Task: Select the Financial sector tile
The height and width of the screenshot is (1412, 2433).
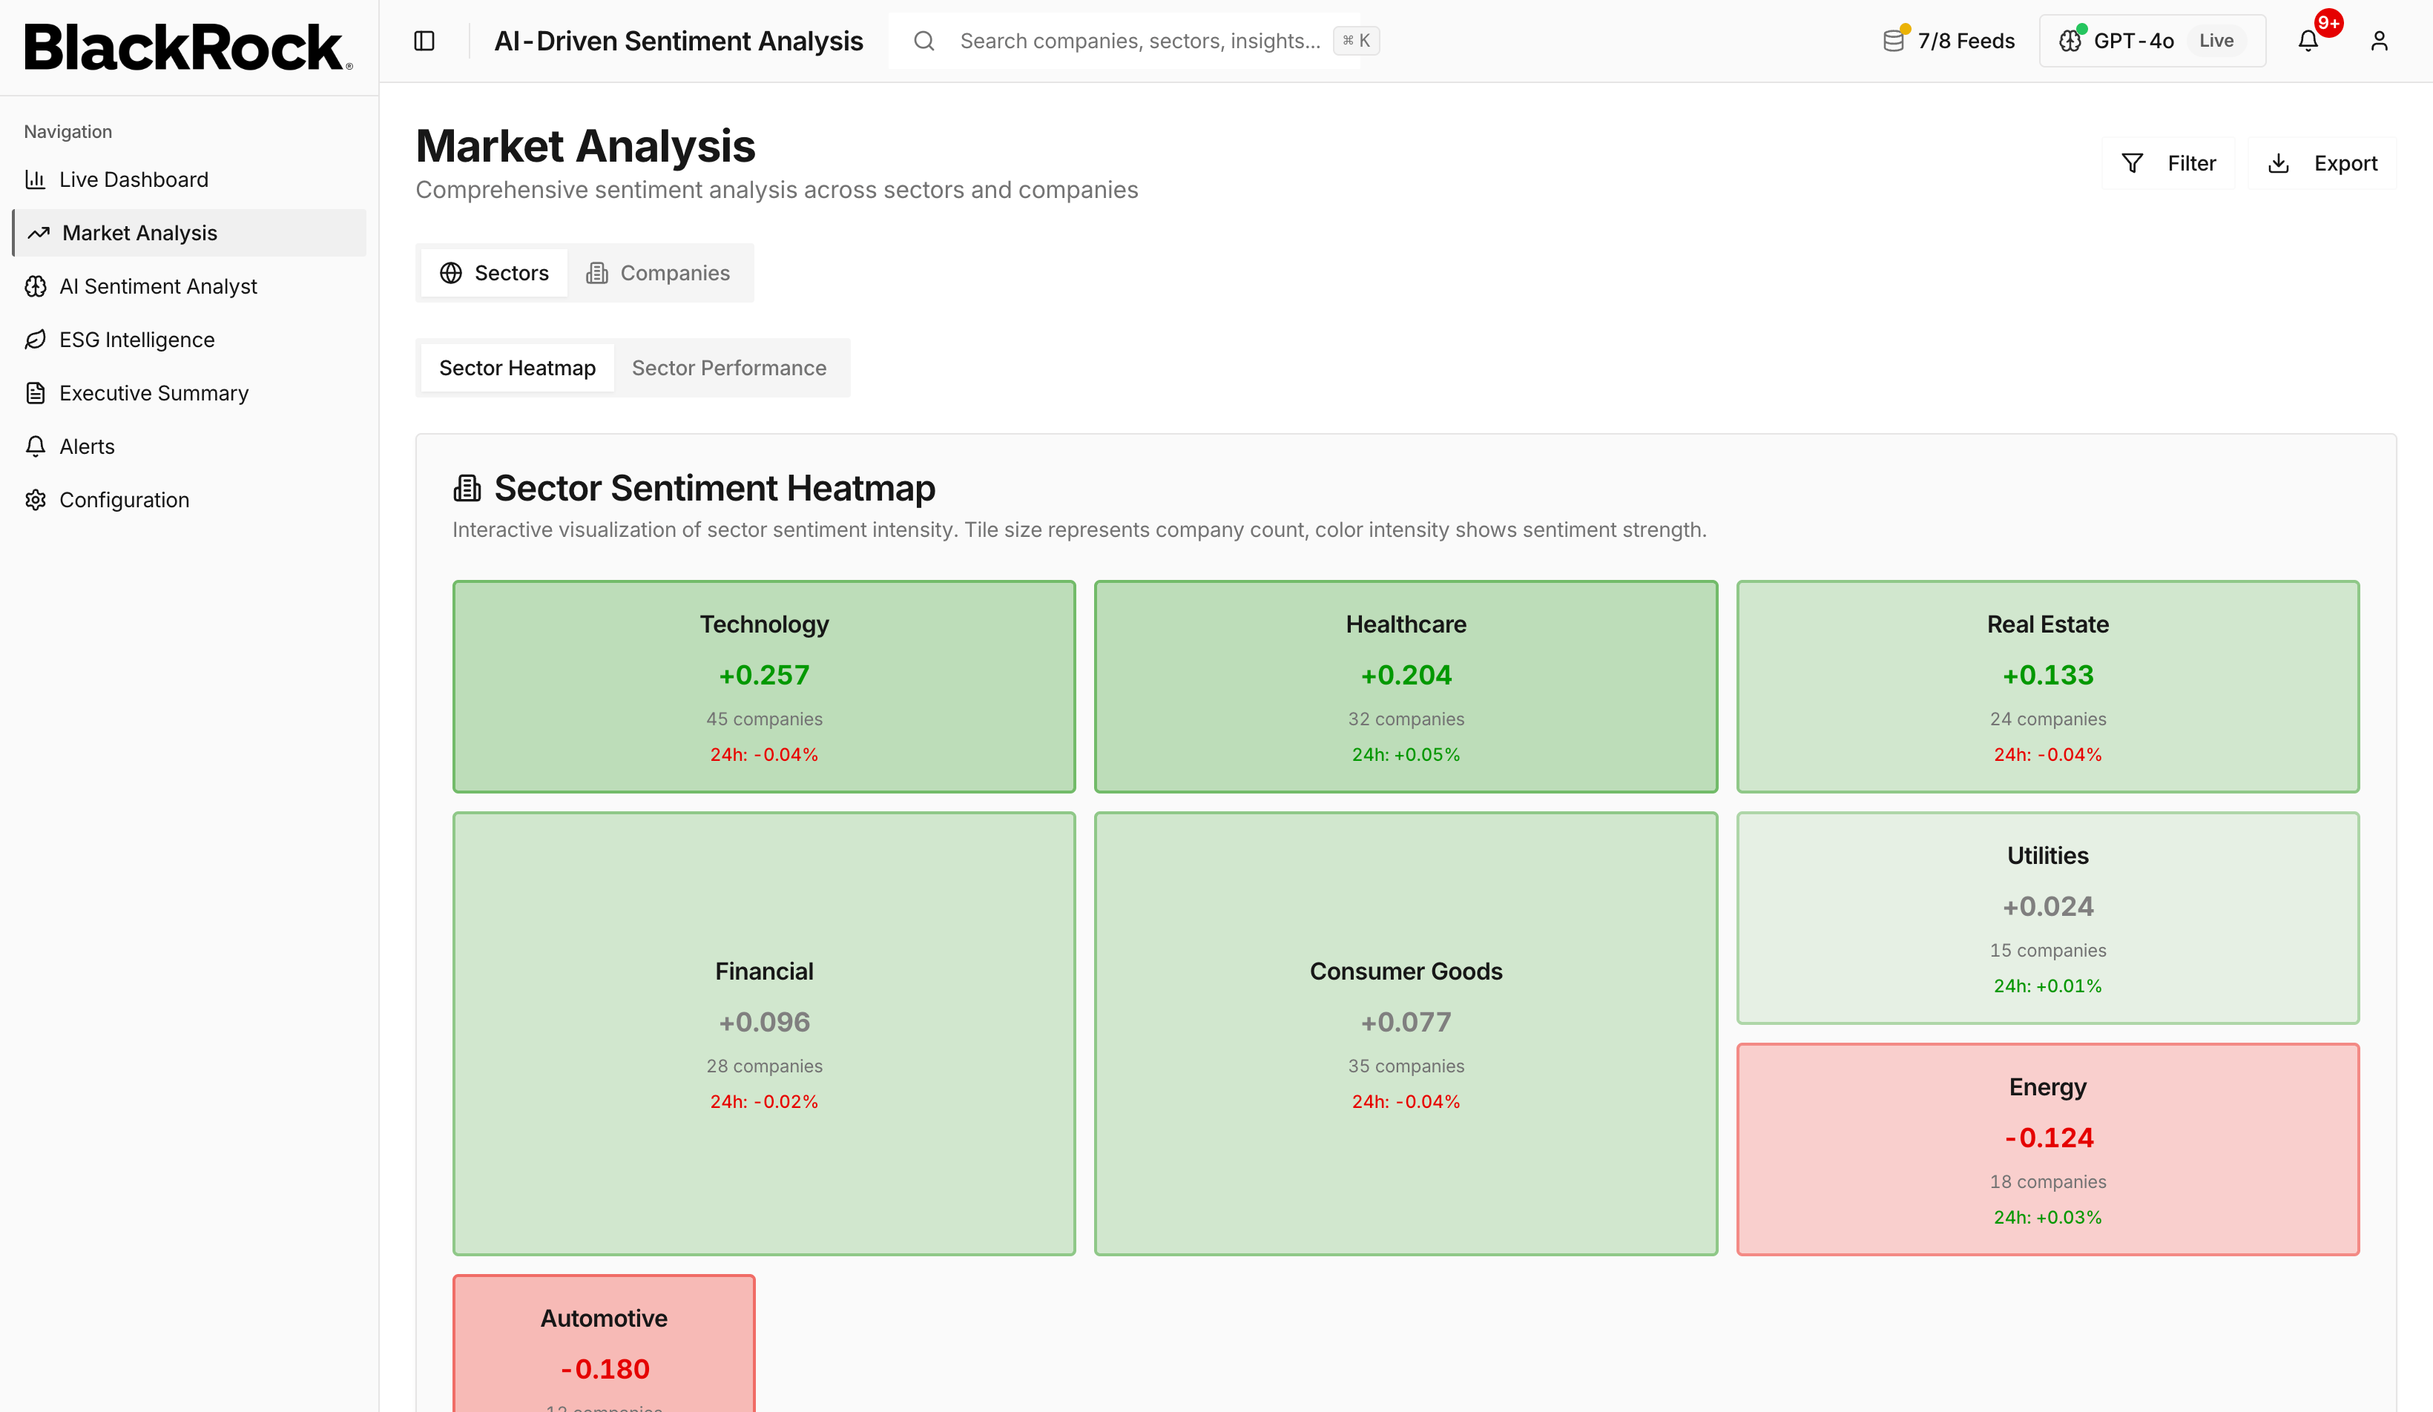Action: pos(764,1034)
